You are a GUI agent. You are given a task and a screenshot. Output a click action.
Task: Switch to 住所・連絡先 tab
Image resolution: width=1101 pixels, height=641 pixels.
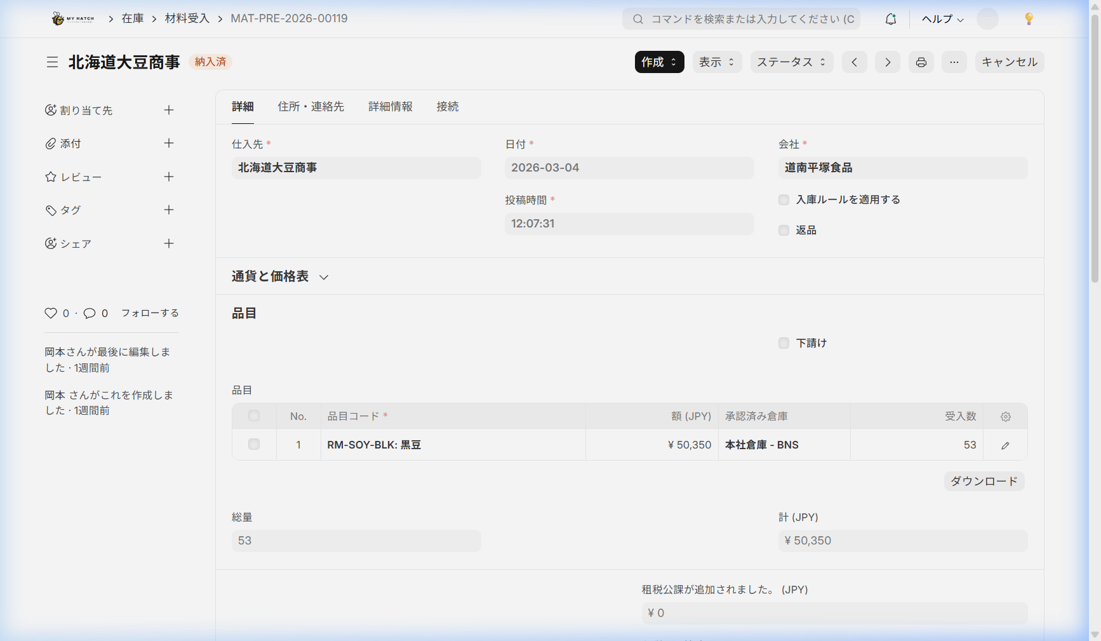coord(310,107)
